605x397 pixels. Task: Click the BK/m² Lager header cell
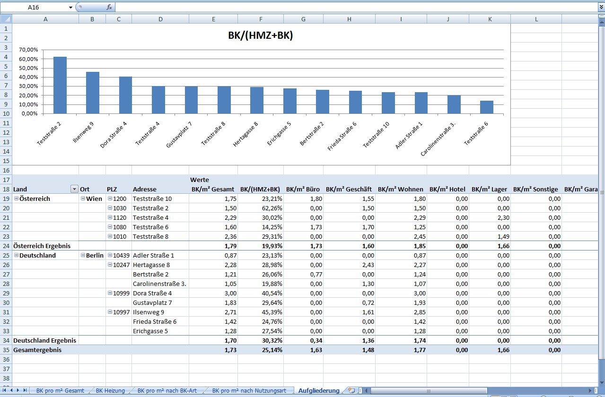pos(490,189)
